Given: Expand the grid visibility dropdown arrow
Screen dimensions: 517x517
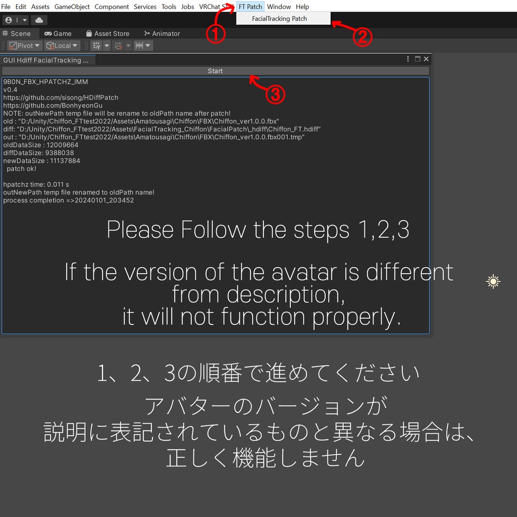Looking at the screenshot, I should click(x=107, y=45).
